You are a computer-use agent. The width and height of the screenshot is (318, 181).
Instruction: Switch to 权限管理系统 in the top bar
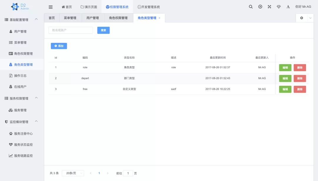118,6
